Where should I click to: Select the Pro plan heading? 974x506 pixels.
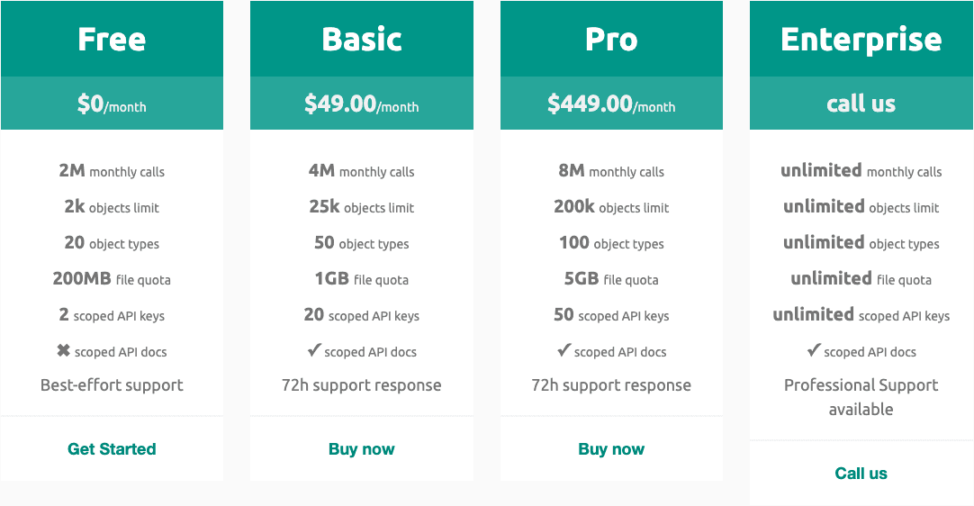[611, 39]
